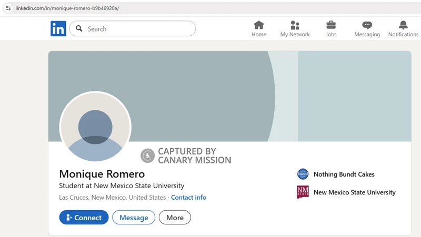Screen dimensions: 421x237
Task: Click the magnifier icon in the search box
Action: point(79,29)
